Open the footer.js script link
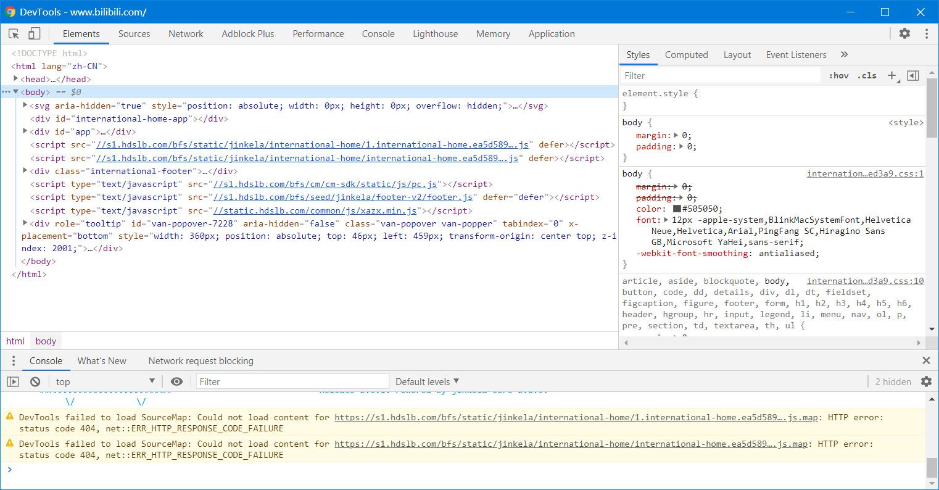939x490 pixels. (342, 197)
